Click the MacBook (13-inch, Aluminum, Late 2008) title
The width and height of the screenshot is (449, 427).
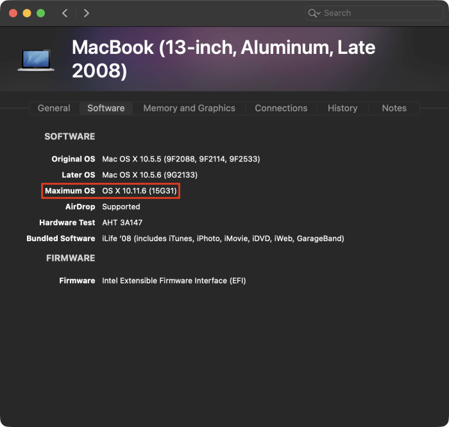pyautogui.click(x=223, y=59)
